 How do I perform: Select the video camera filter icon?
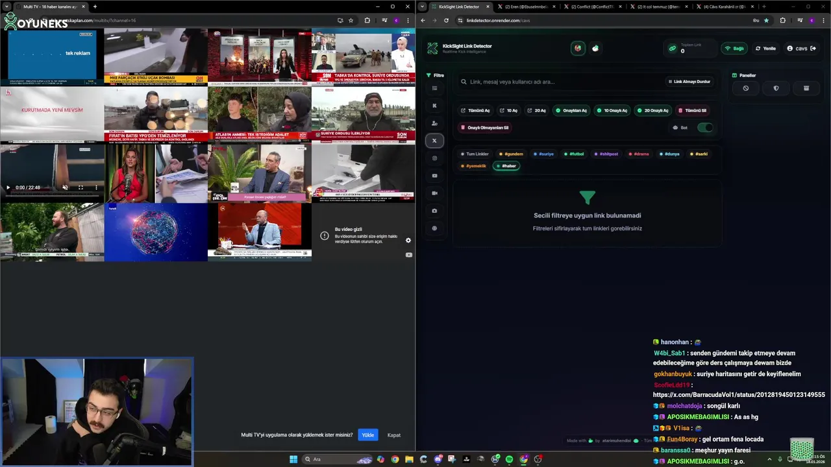tap(434, 193)
